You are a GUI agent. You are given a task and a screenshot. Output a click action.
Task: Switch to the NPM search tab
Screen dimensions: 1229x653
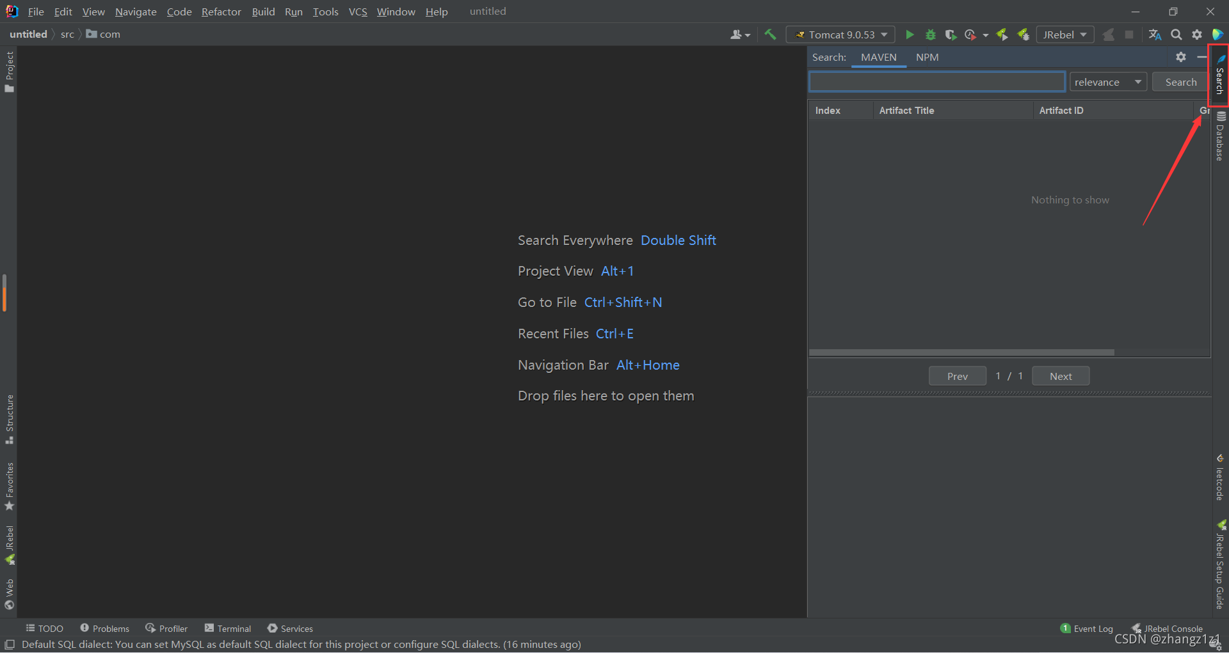[x=927, y=58]
